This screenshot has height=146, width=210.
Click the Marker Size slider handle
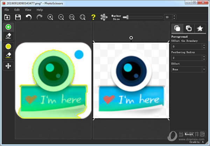[127, 17]
